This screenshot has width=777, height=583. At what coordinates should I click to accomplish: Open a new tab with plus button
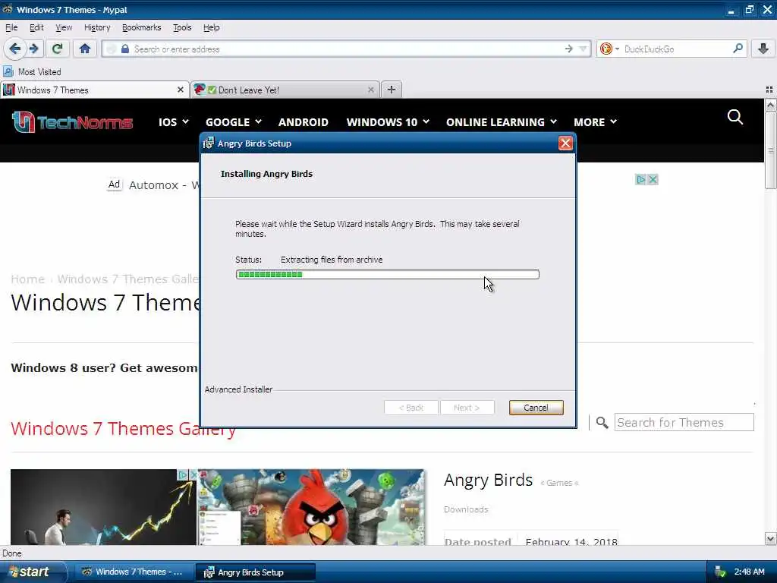(x=391, y=90)
